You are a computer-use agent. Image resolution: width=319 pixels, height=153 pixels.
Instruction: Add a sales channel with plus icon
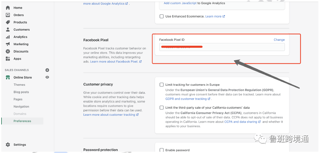coord(47,70)
